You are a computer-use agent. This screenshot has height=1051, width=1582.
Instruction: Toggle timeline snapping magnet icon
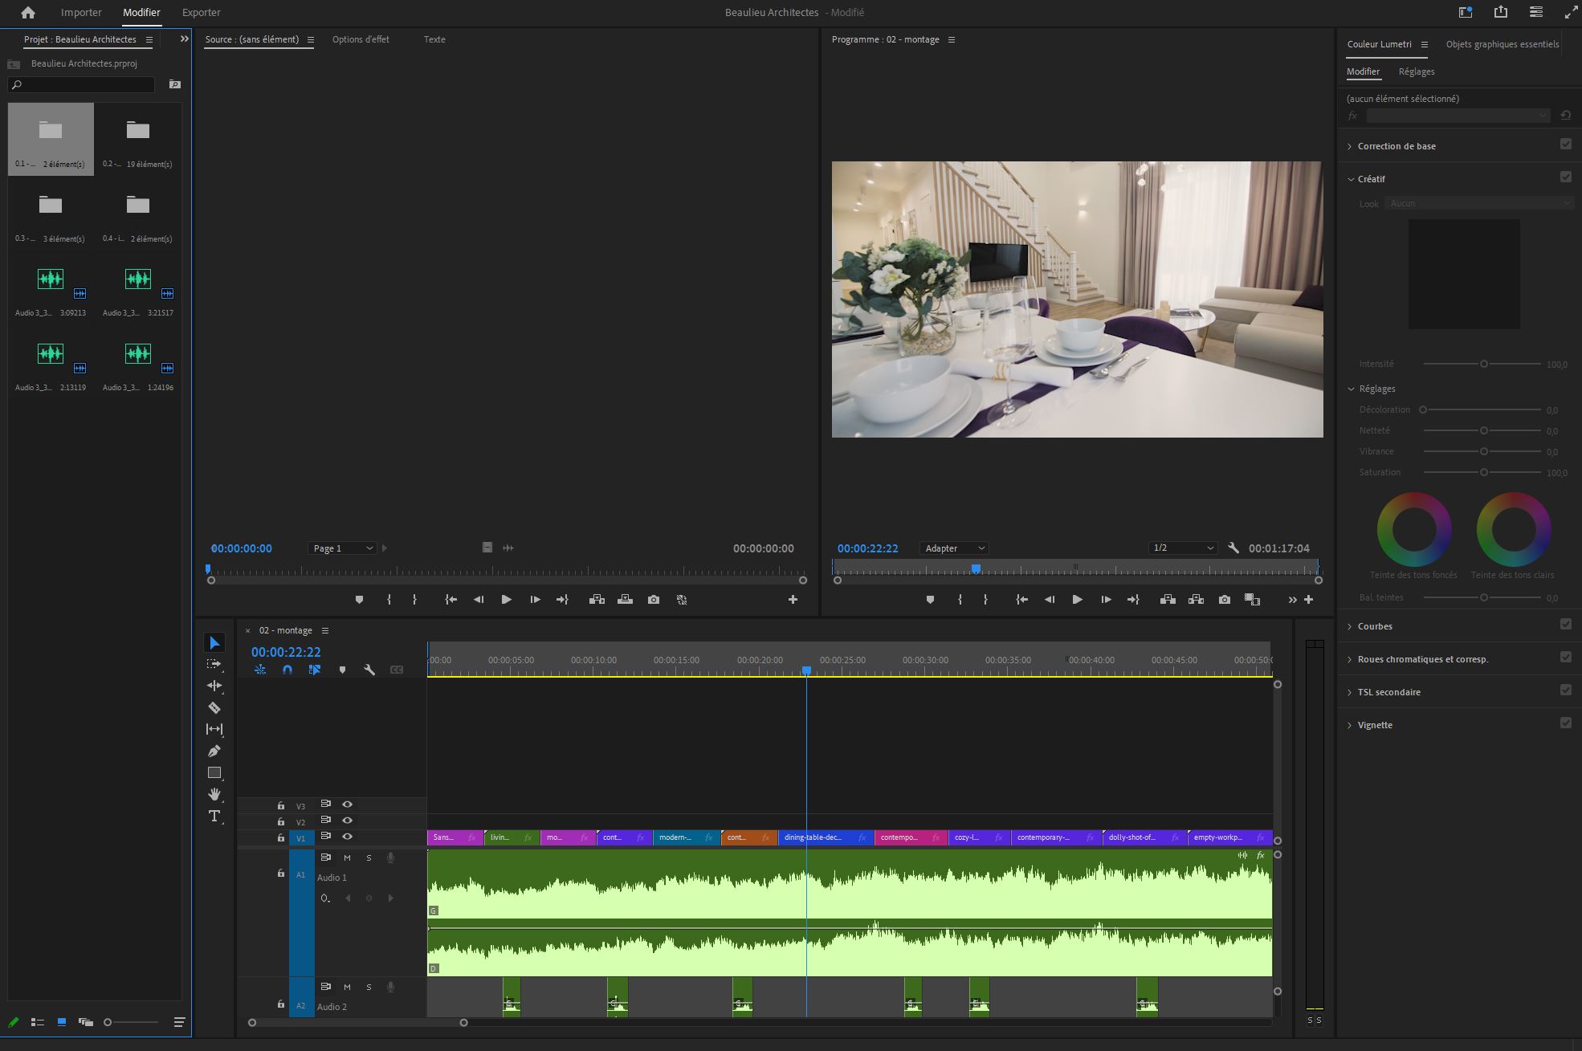click(x=287, y=670)
